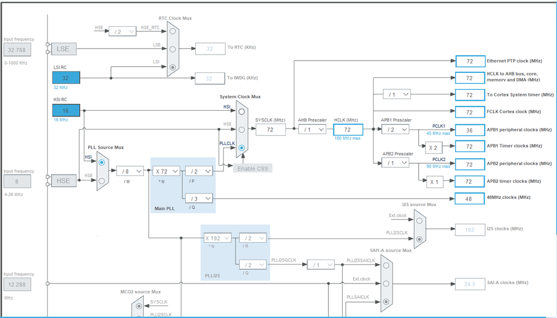Click the APB2 timer X 1 multiplier box

click(x=435, y=182)
